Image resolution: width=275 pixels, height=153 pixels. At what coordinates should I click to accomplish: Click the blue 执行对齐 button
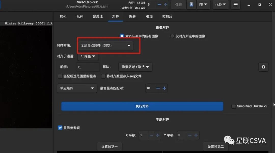[142, 106]
